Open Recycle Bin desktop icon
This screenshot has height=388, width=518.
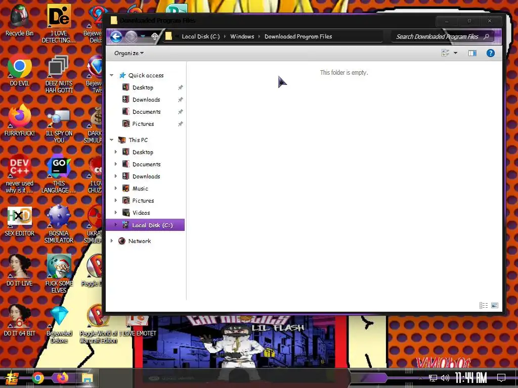(20, 20)
